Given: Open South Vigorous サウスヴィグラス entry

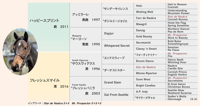Looking at the screenshot, I should coord(86,64).
